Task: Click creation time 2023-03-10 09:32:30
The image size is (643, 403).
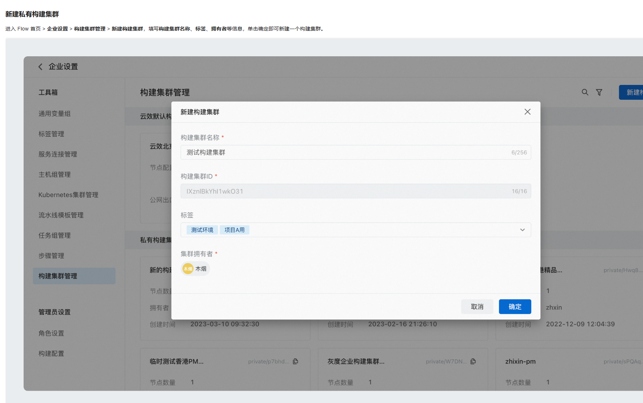Action: click(225, 324)
